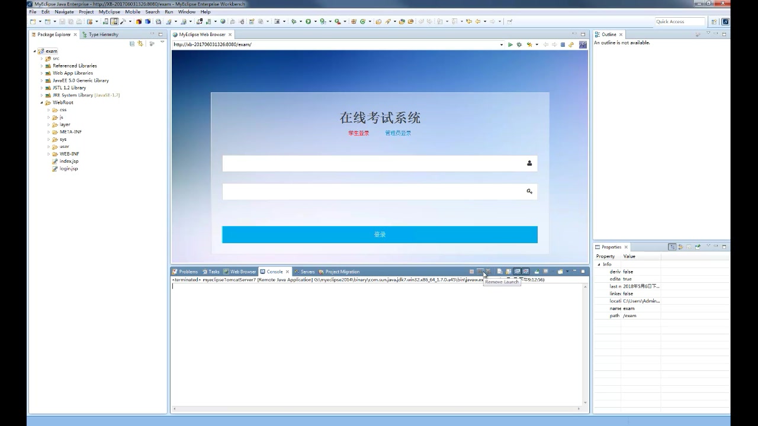Collapse the exam project node
Viewport: 758px width, 426px height.
(34, 51)
